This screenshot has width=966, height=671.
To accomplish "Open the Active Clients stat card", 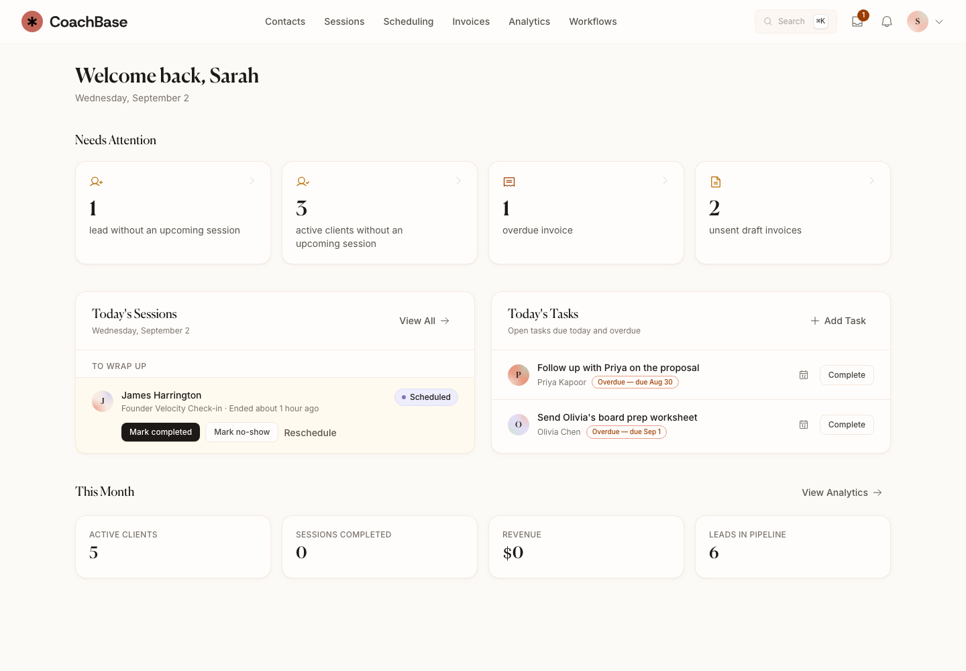I will (x=173, y=547).
